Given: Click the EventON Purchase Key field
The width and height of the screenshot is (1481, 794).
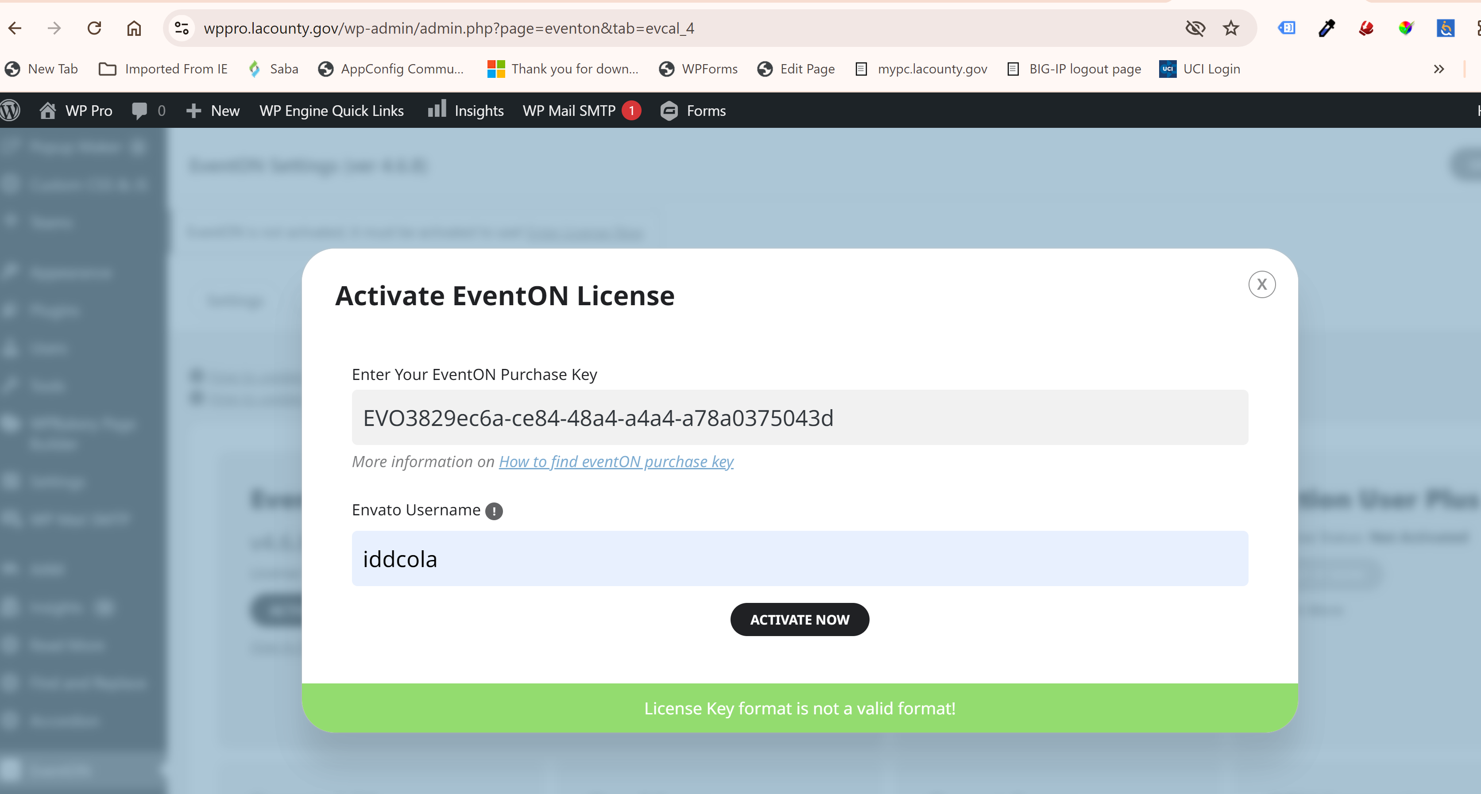Looking at the screenshot, I should click(800, 418).
